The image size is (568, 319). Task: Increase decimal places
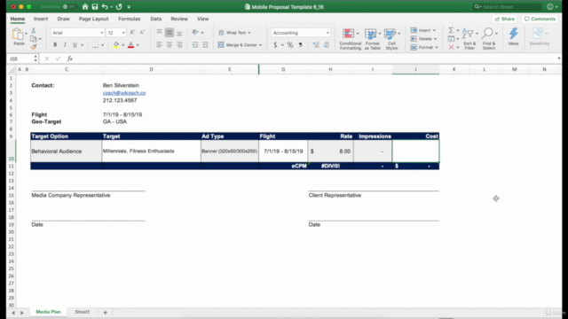316,45
